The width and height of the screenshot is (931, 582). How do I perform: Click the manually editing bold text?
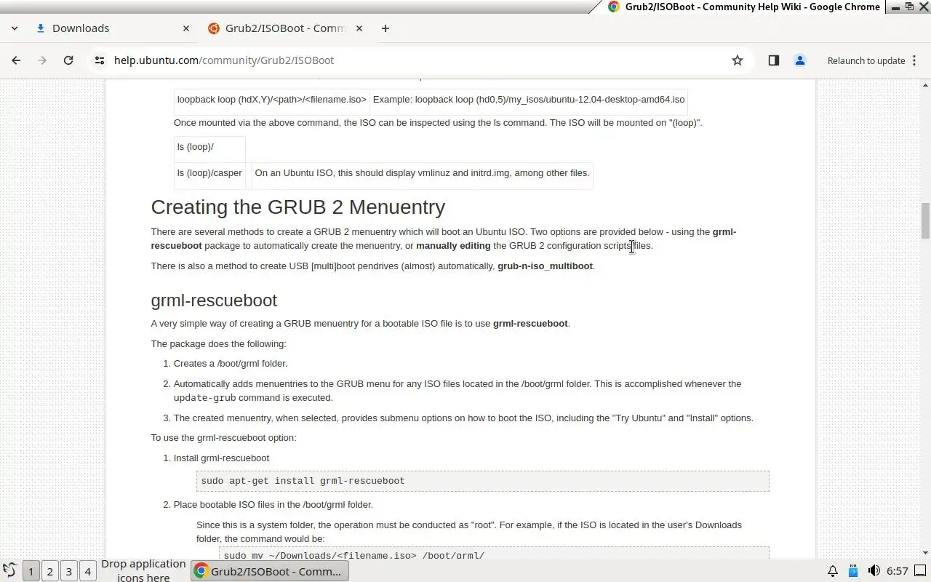point(453,246)
